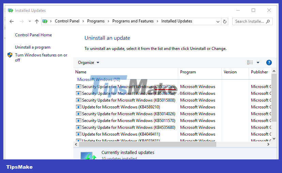This screenshot has height=173, width=282.
Task: Select Security Update KB5014026
Action: coord(129,114)
